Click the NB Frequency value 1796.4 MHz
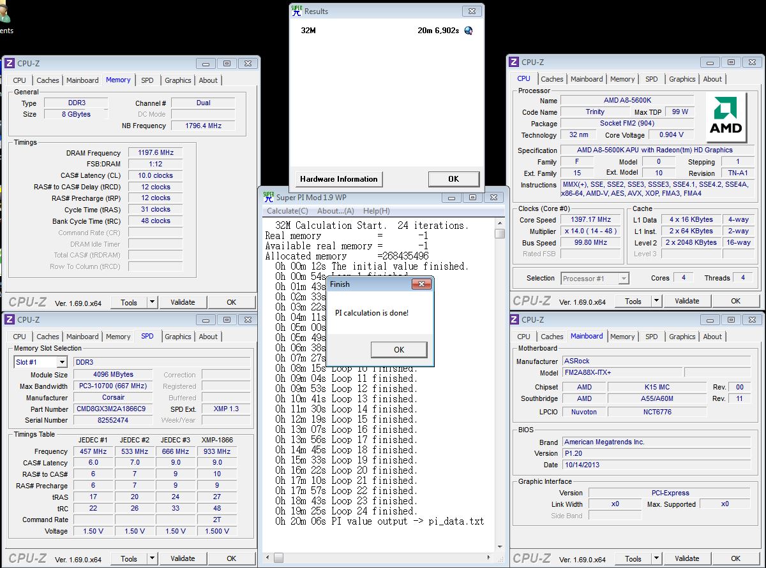Image resolution: width=766 pixels, height=568 pixels. coord(203,126)
